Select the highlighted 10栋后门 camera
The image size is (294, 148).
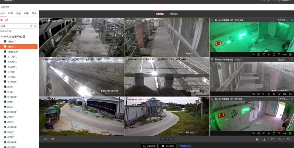click(x=19, y=47)
